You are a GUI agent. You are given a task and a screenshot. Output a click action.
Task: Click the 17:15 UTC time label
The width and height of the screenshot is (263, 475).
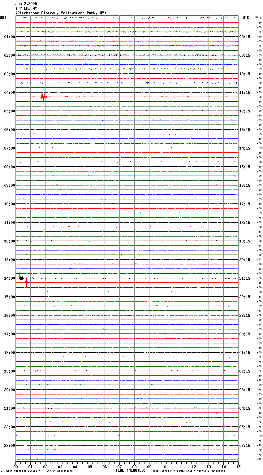(245, 204)
